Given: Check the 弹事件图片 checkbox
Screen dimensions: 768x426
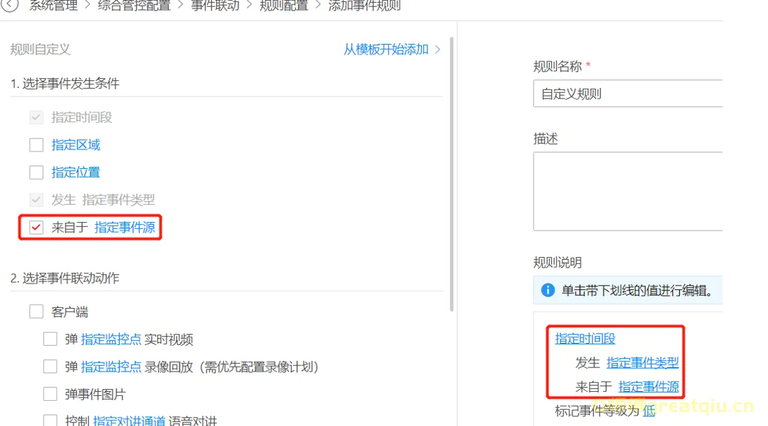Looking at the screenshot, I should click(50, 395).
